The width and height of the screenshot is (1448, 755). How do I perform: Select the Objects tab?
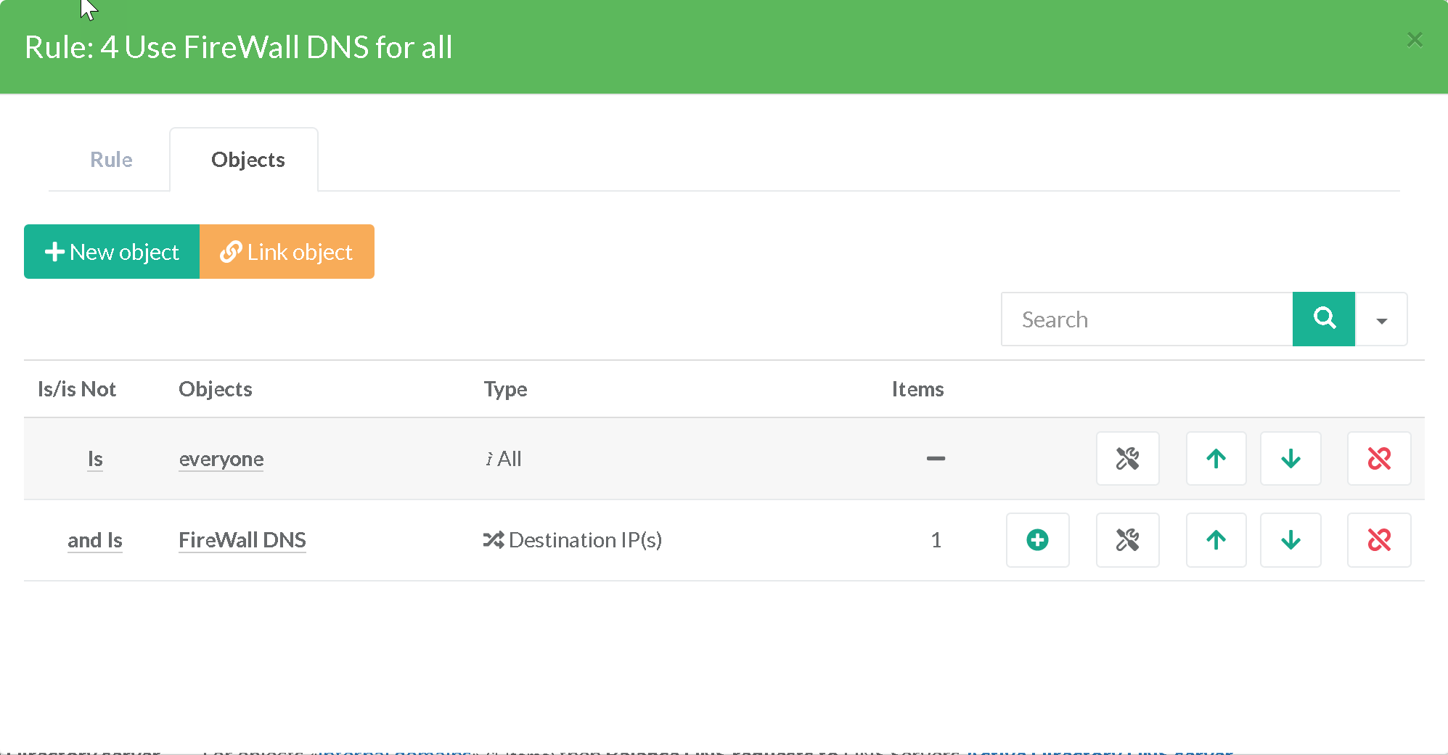(x=248, y=160)
